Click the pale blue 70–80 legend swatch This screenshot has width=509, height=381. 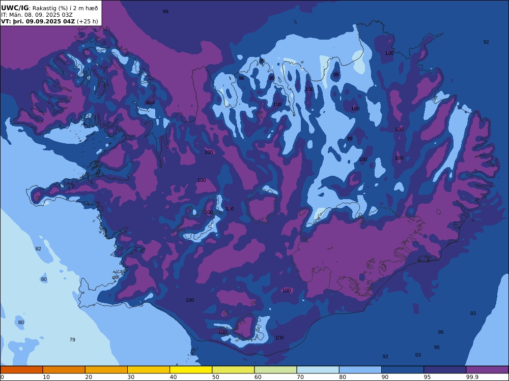click(318, 370)
